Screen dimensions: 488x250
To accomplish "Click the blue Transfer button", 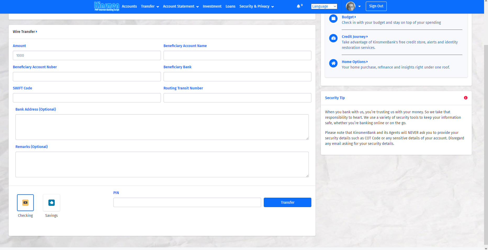I will click(287, 202).
